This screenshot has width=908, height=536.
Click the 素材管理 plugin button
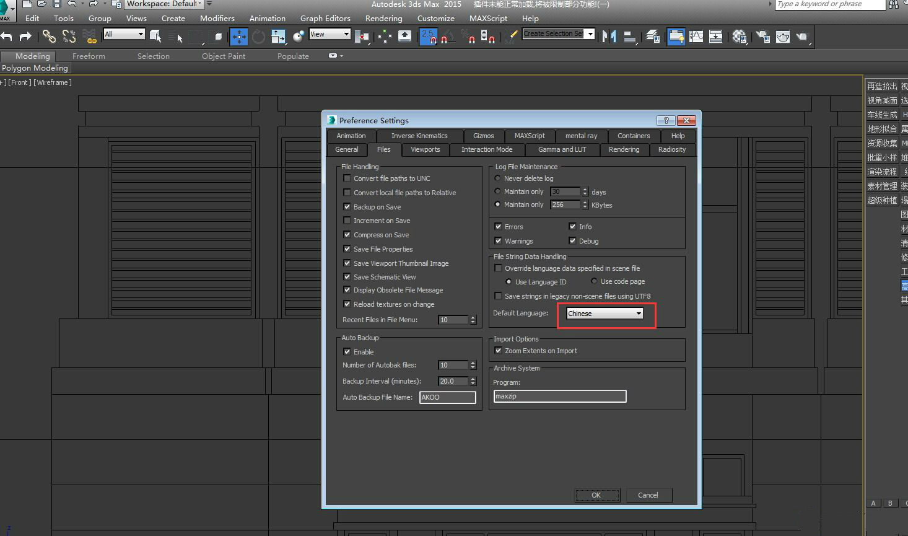[882, 186]
